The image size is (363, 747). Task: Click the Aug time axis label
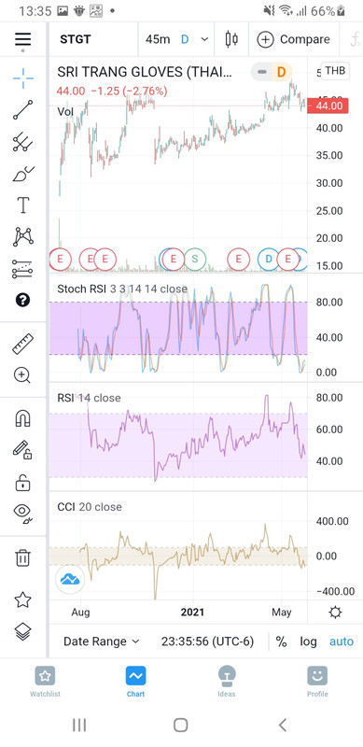click(x=81, y=613)
